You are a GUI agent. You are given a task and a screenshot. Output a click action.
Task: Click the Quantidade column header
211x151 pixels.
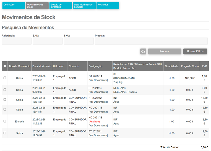tap(171, 66)
